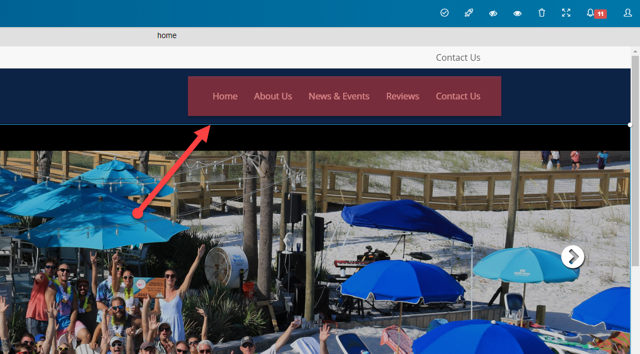Advance slideshow with next arrow button
Screen dimensions: 640x354
[x=573, y=257]
